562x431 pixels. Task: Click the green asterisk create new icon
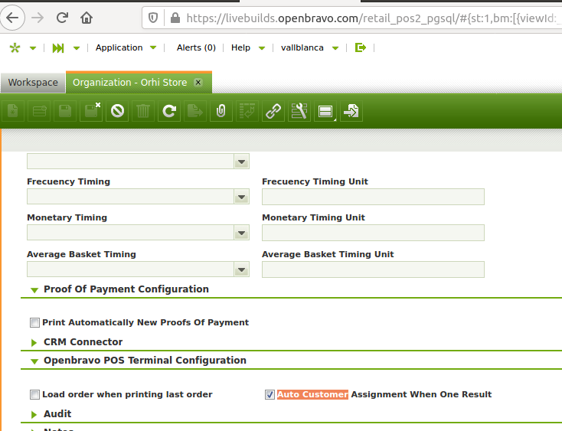click(15, 47)
